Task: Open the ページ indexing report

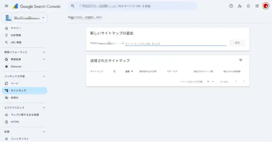Action: 15,83
